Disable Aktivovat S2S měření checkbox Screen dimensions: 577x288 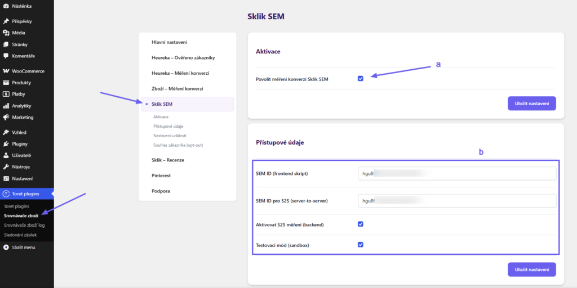(361, 224)
